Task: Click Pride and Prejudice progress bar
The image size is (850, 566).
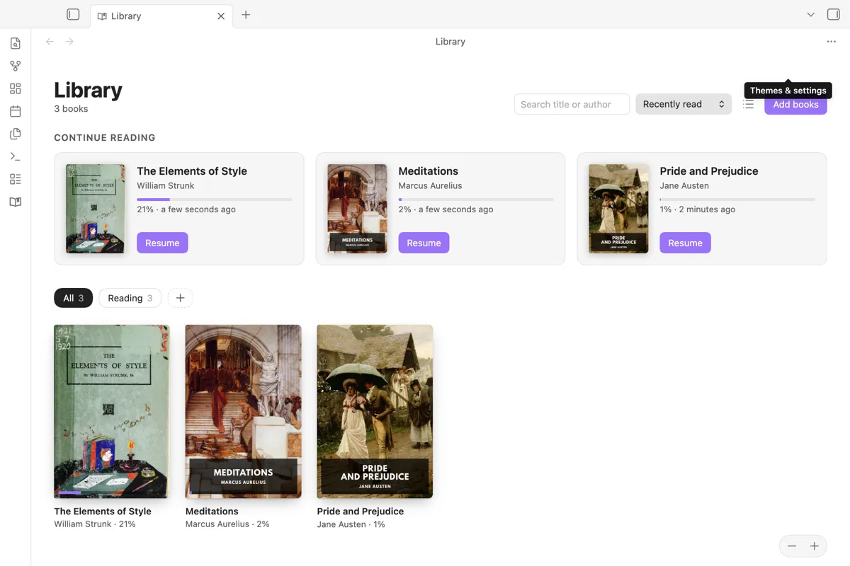Action: [737, 200]
